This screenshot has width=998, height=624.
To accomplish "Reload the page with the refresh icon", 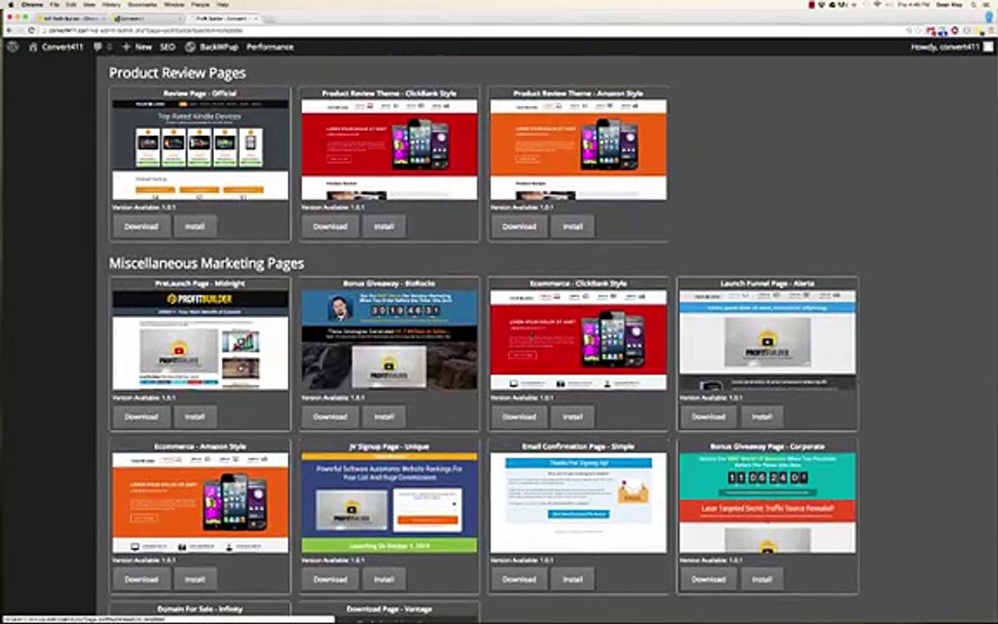I will (31, 30).
